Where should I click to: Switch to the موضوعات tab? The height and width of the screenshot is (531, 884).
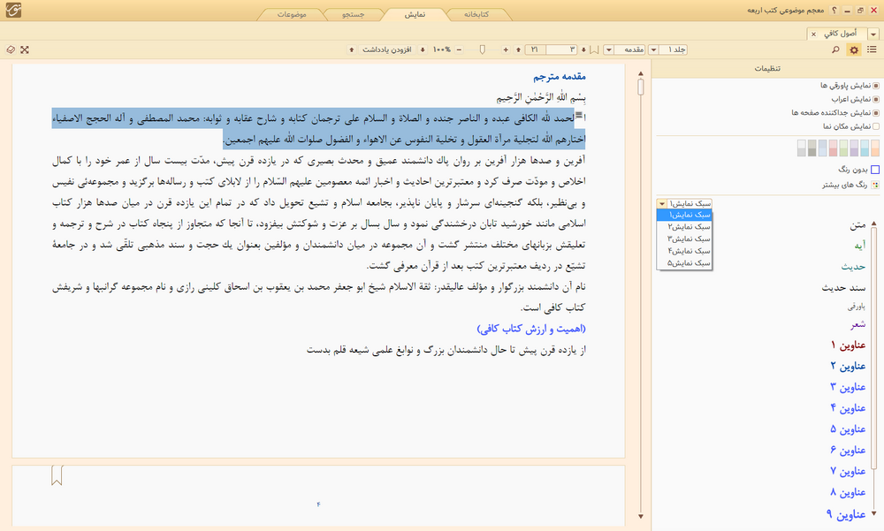[x=292, y=14]
